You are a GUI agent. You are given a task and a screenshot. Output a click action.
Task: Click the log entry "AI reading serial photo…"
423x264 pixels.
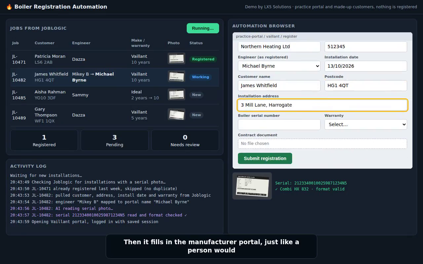coord(61,209)
